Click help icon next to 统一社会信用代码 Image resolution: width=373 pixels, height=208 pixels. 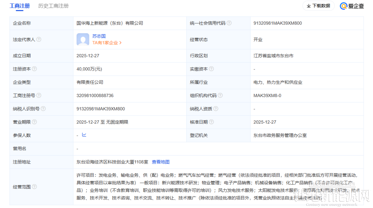229,23
